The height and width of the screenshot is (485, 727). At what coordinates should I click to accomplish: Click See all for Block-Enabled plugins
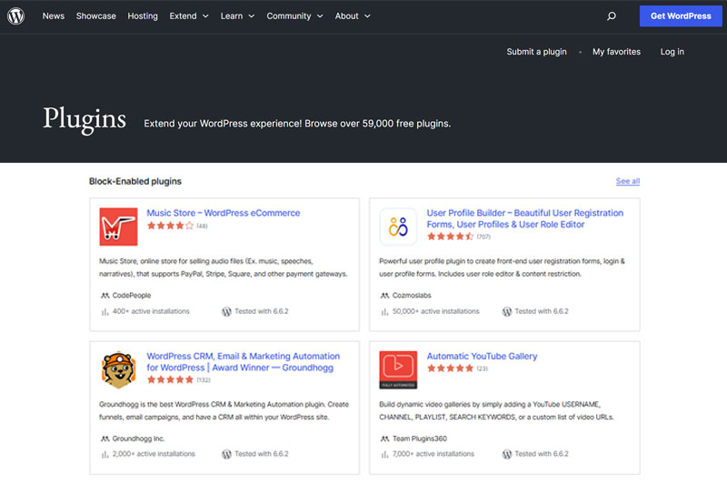pos(628,181)
